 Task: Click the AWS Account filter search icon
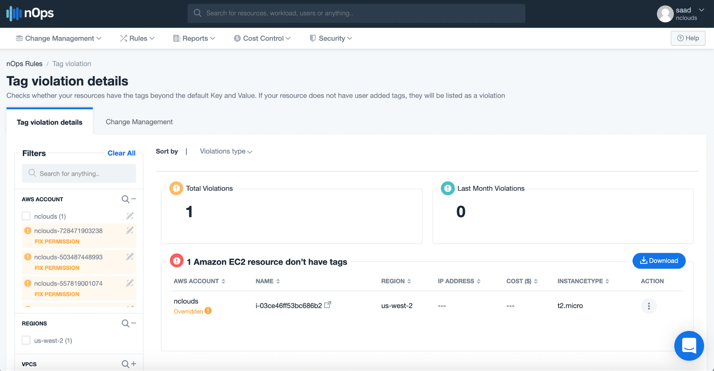[125, 199]
